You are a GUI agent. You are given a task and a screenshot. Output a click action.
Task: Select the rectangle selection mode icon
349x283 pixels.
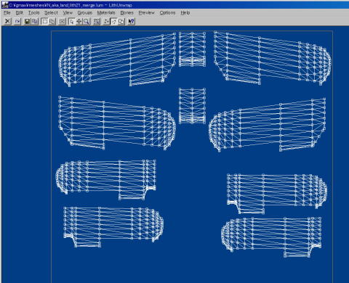click(x=44, y=22)
